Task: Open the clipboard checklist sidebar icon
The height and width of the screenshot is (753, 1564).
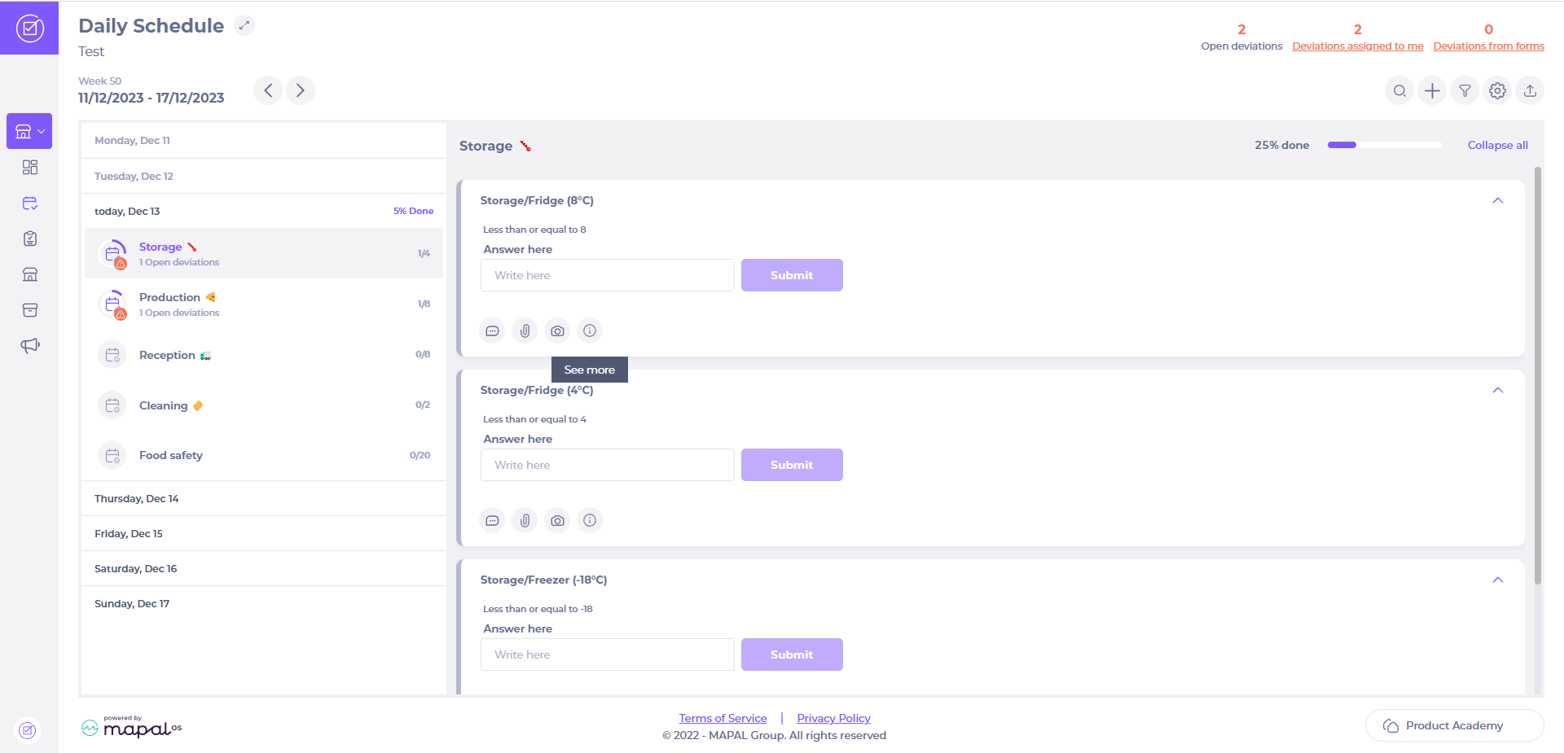Action: pos(30,239)
